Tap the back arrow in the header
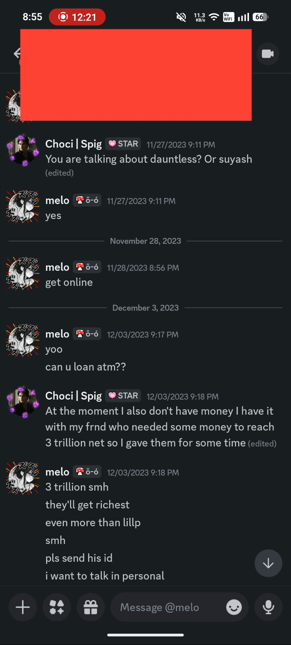291x645 pixels. point(17,53)
